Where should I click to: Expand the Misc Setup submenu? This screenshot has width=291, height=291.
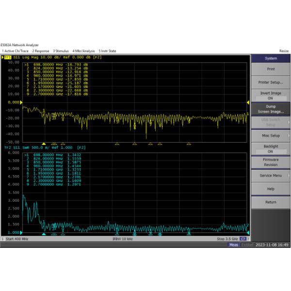(270, 135)
